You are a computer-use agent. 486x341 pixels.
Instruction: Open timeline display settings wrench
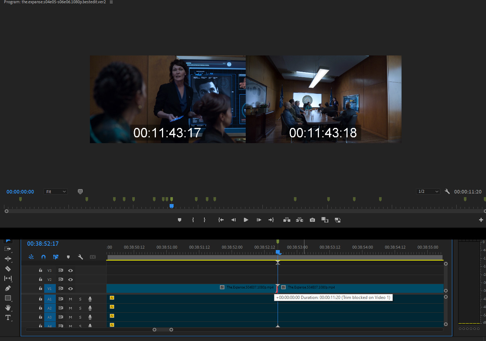[80, 257]
